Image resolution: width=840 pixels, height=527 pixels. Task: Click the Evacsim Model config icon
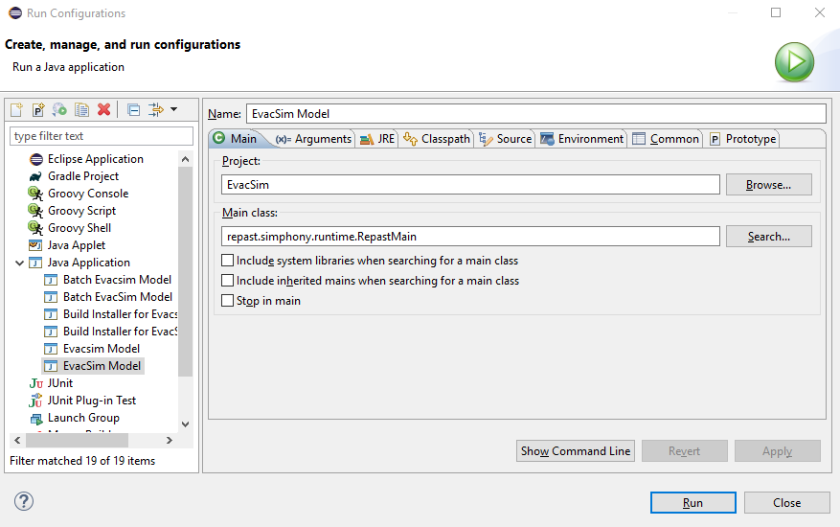coord(51,349)
